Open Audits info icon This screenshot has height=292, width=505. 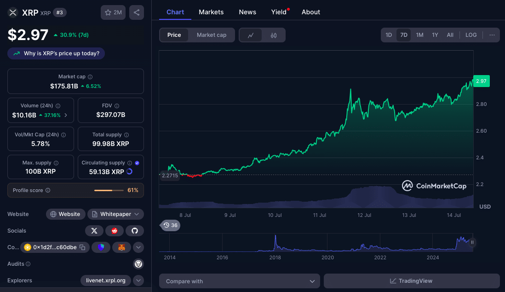[28, 264]
